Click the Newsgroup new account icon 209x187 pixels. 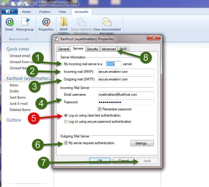click(25, 21)
